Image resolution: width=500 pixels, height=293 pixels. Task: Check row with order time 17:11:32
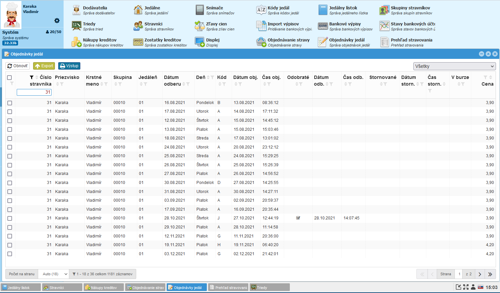(x=10, y=112)
